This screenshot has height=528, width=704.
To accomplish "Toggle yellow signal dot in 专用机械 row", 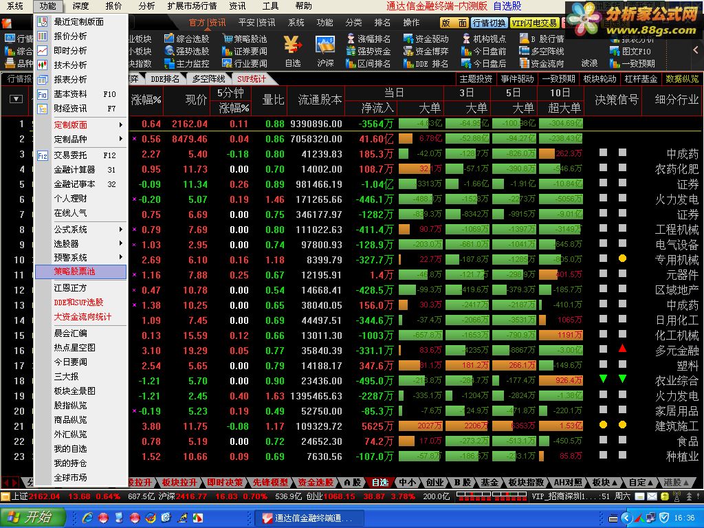I will 622,258.
